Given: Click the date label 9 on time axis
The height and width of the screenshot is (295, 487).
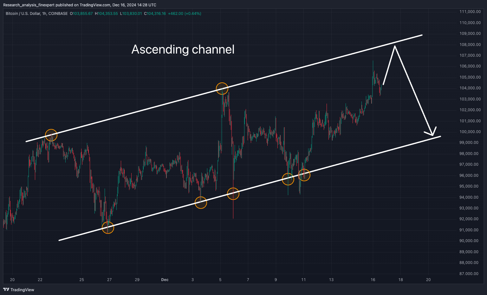Looking at the screenshot, I should (x=276, y=280).
